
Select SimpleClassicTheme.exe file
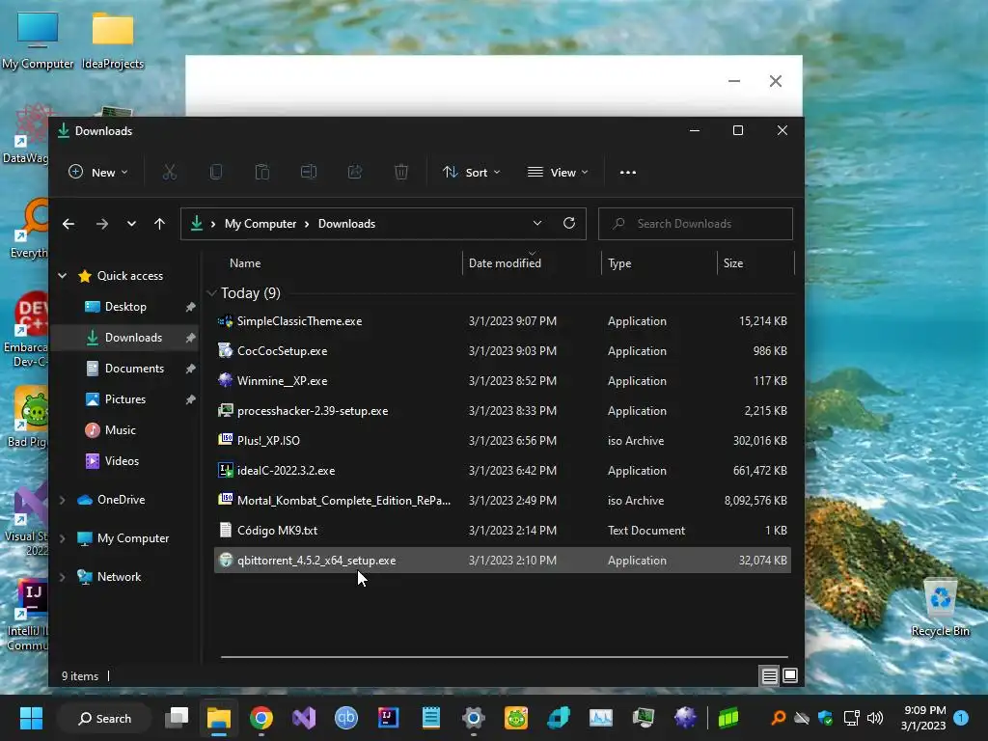coord(502,321)
